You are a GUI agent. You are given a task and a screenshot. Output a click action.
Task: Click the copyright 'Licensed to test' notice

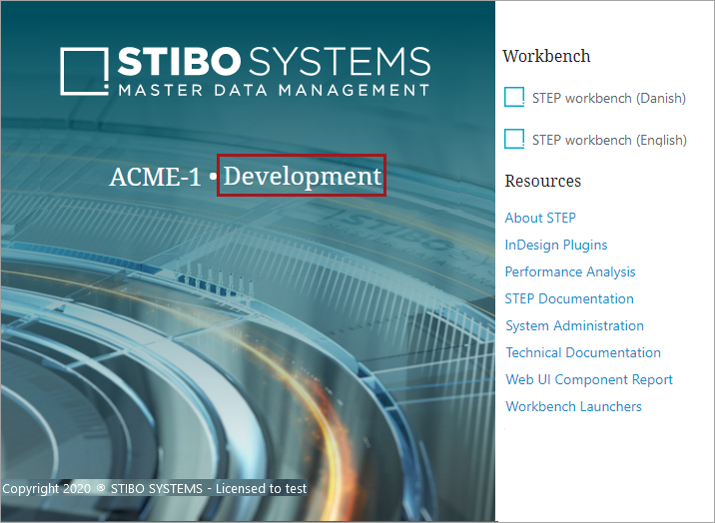[x=154, y=489]
